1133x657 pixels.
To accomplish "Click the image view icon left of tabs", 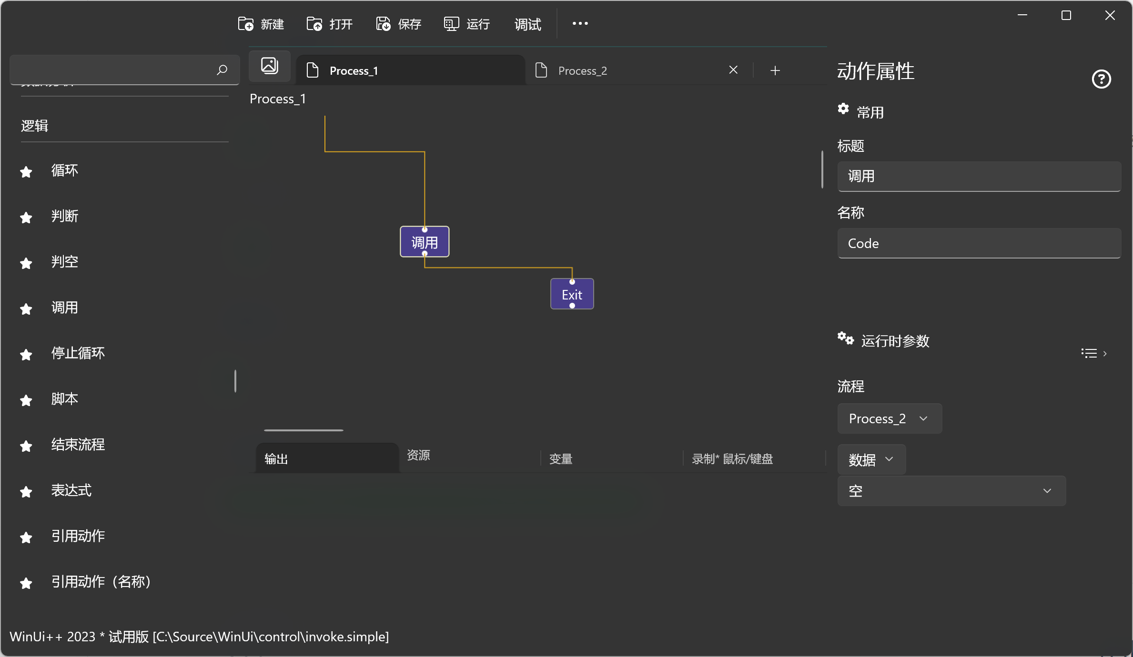I will pos(270,66).
